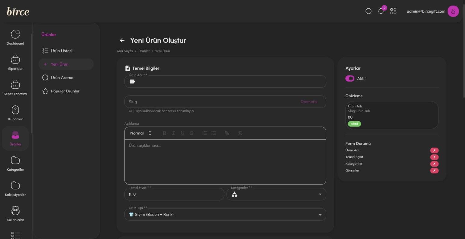
Task: Click the Ürünler breadcrumb link
Action: pyautogui.click(x=144, y=51)
